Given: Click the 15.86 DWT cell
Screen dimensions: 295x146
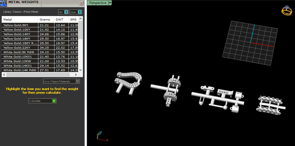Looking at the screenshot, I should (61, 34).
